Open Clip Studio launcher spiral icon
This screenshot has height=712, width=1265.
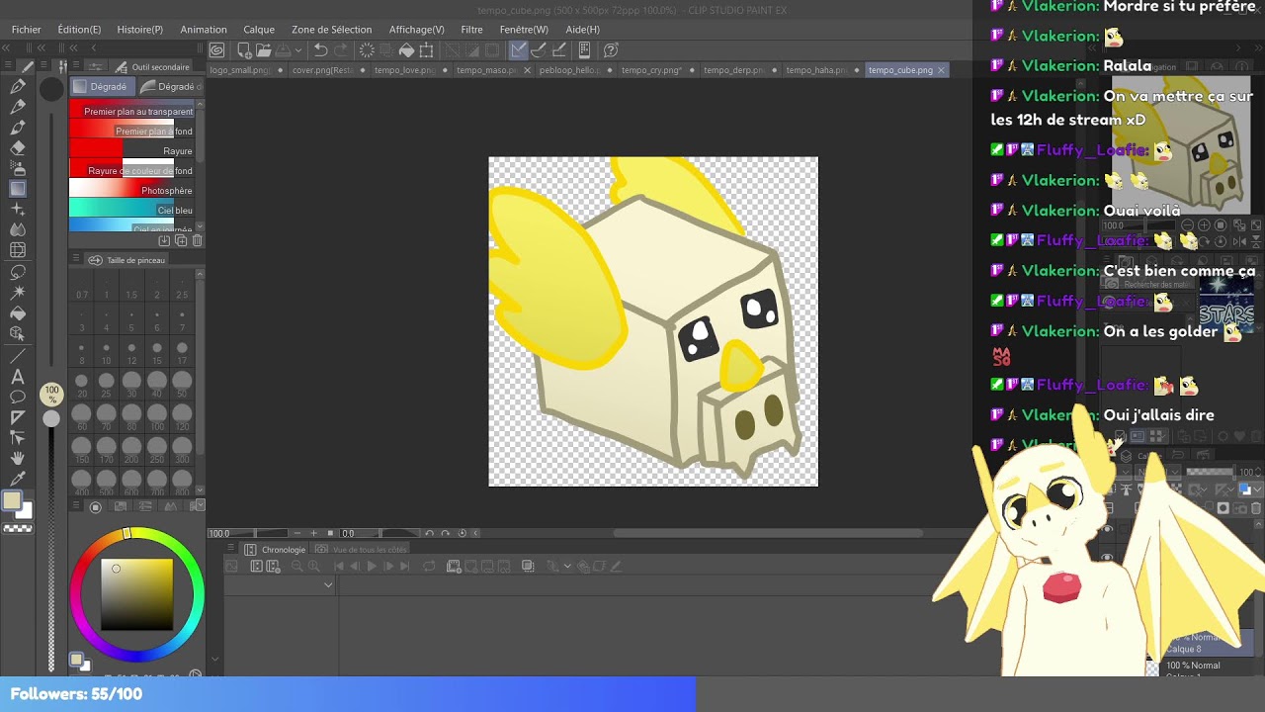217,50
